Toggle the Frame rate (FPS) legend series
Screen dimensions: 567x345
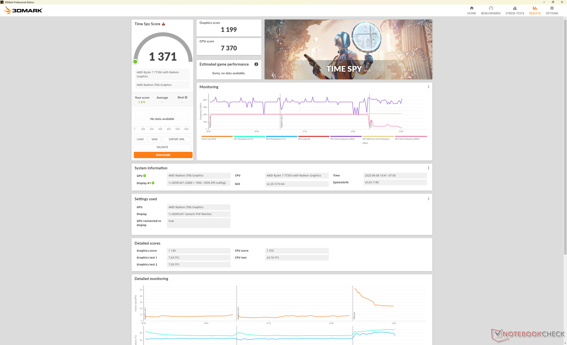pyautogui.click(x=209, y=139)
